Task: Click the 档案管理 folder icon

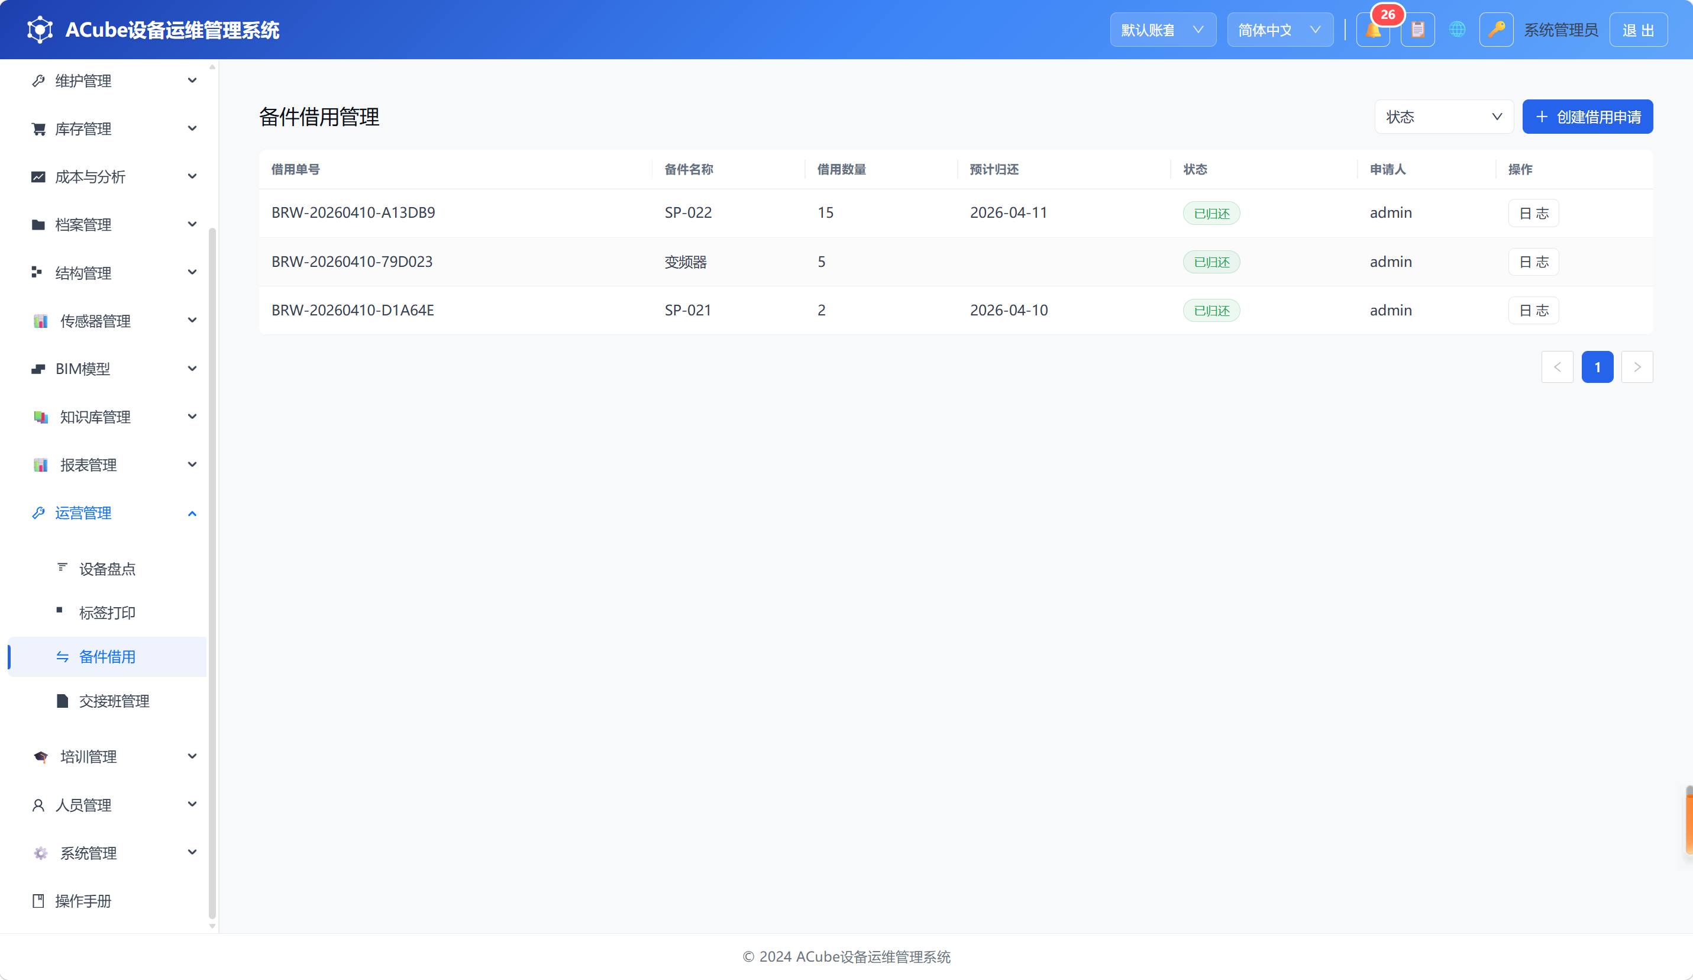Action: coord(38,224)
